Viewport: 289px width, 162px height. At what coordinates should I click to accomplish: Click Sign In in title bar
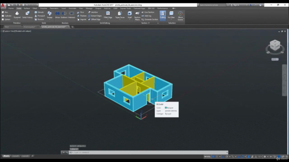pos(236,5)
